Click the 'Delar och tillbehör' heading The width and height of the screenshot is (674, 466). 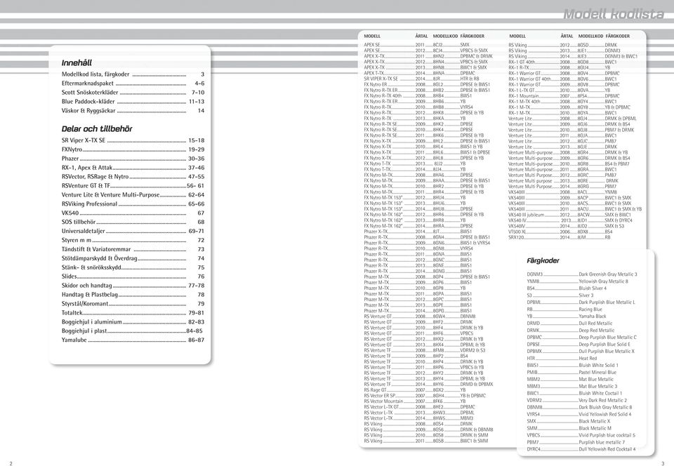(x=97, y=129)
